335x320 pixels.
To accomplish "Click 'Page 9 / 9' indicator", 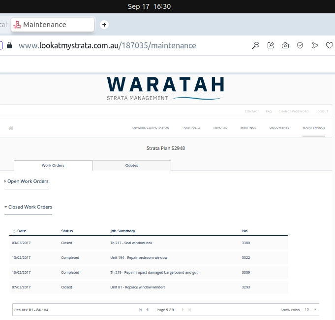I will 165,310.
